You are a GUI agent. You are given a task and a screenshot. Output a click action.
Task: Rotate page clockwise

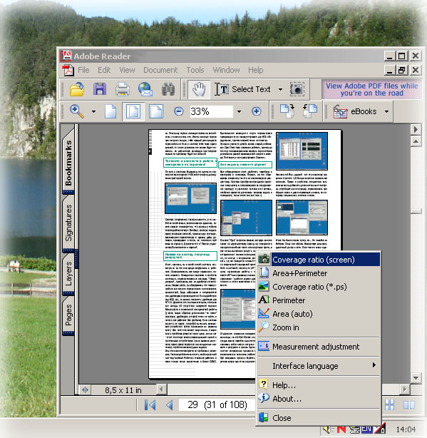(x=287, y=111)
